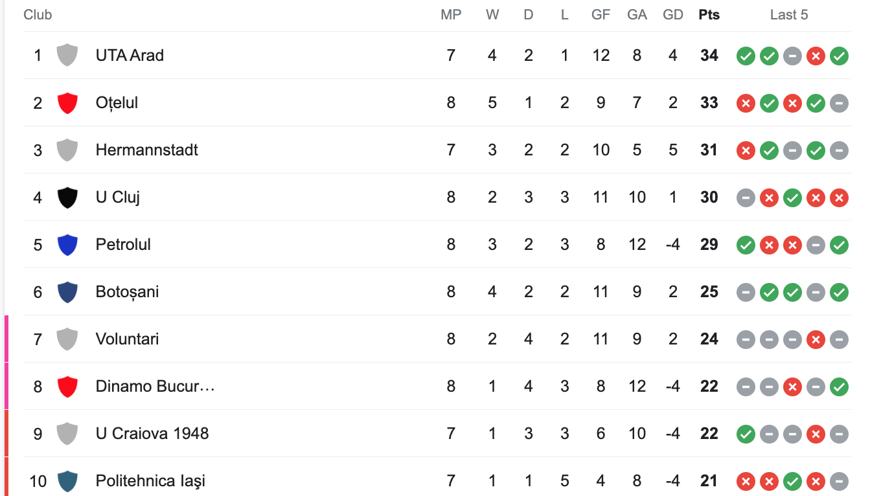
Task: Click the Last 5 column header
Action: click(788, 15)
